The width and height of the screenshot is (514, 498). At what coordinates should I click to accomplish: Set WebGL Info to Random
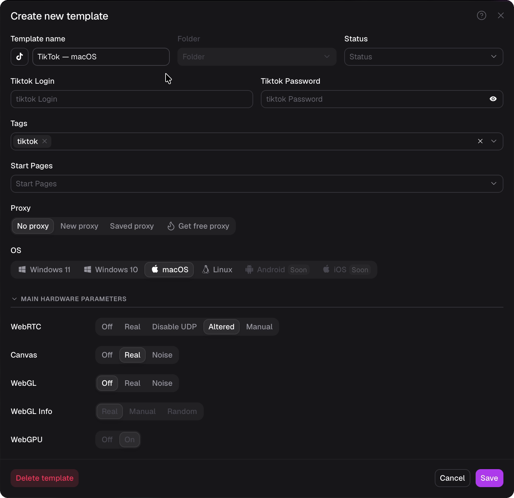(182, 411)
